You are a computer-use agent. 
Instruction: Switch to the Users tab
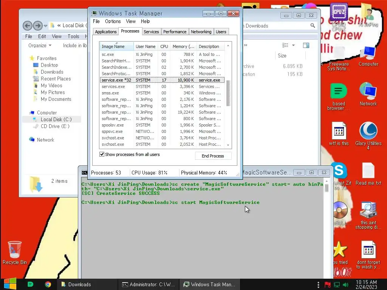tap(221, 32)
